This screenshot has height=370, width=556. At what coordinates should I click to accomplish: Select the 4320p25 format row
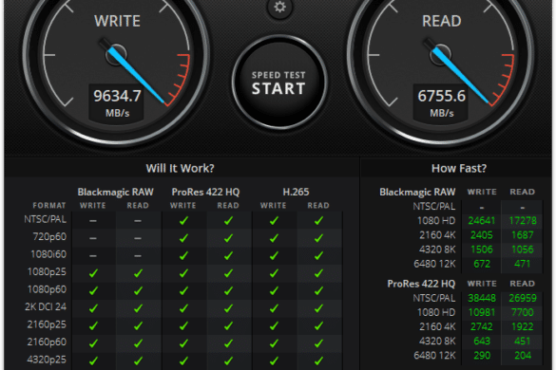pos(183,361)
